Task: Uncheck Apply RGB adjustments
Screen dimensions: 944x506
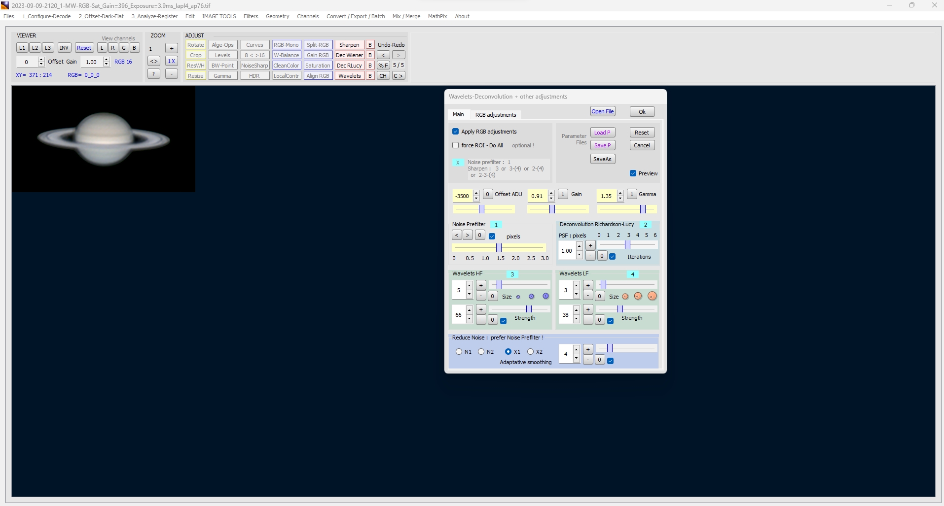Action: pos(456,132)
